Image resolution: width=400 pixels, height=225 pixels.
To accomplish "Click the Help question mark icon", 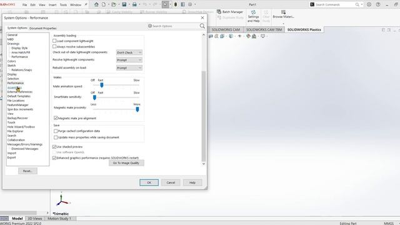I will 378,4.
